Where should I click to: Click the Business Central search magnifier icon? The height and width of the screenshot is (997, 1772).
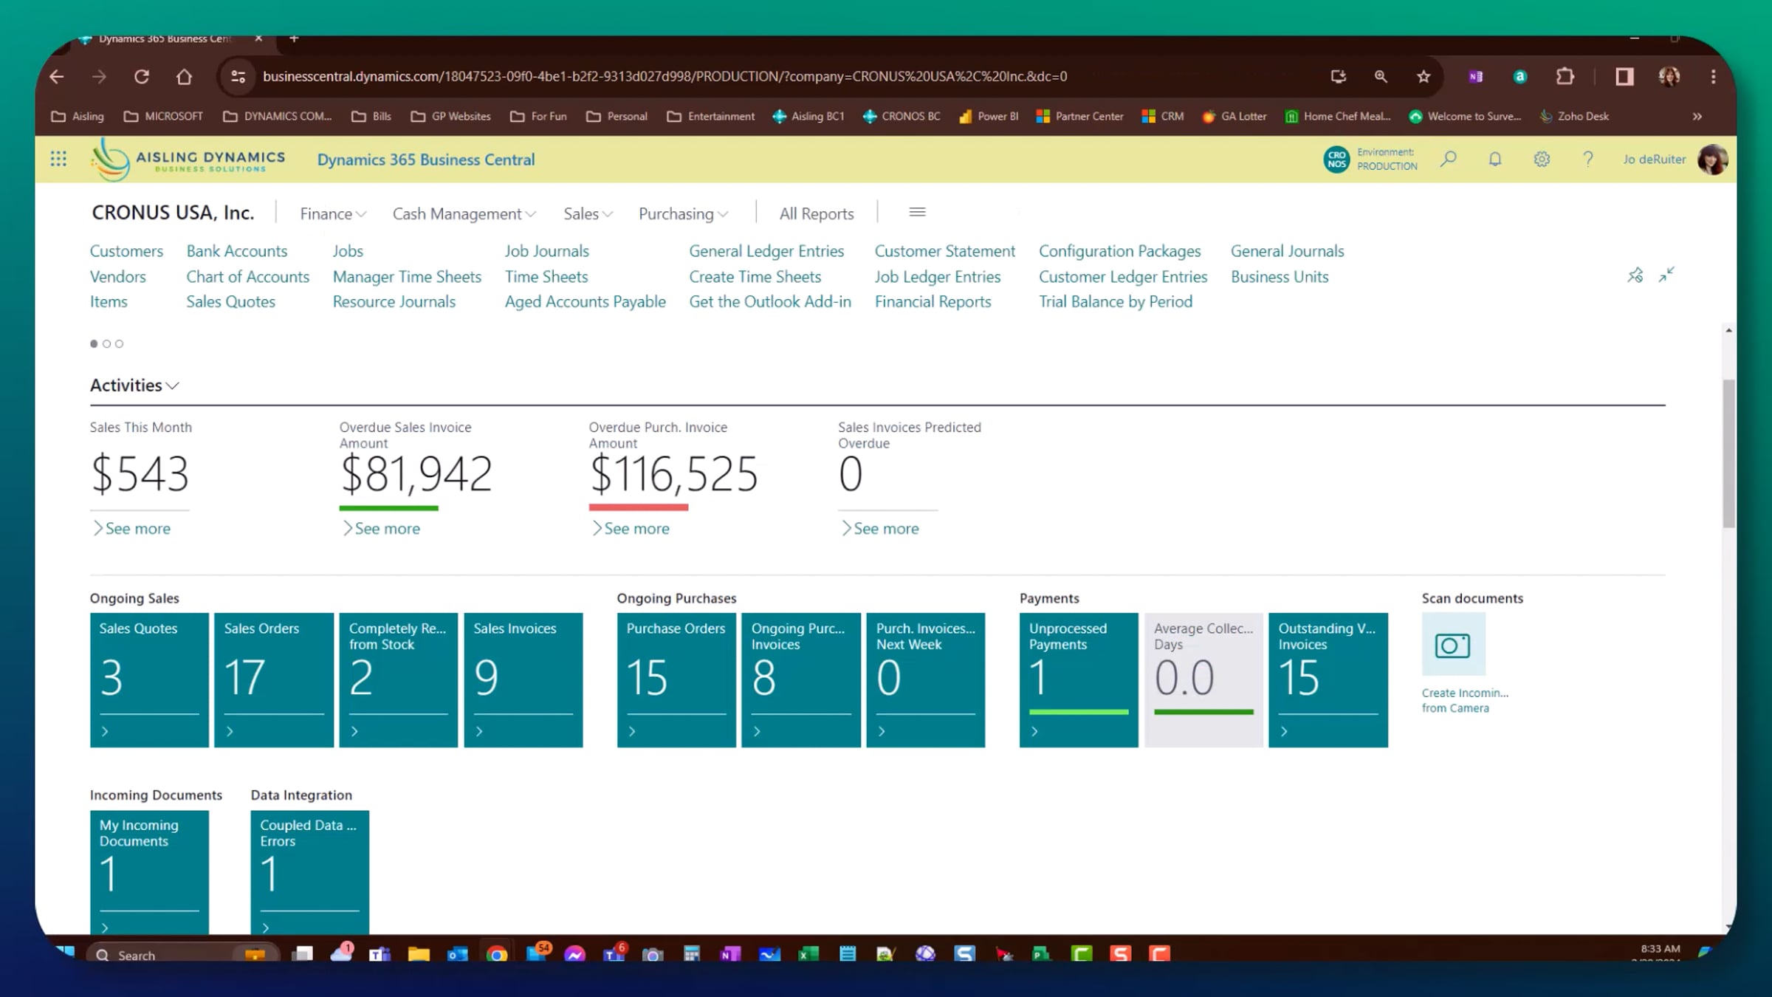pyautogui.click(x=1448, y=159)
